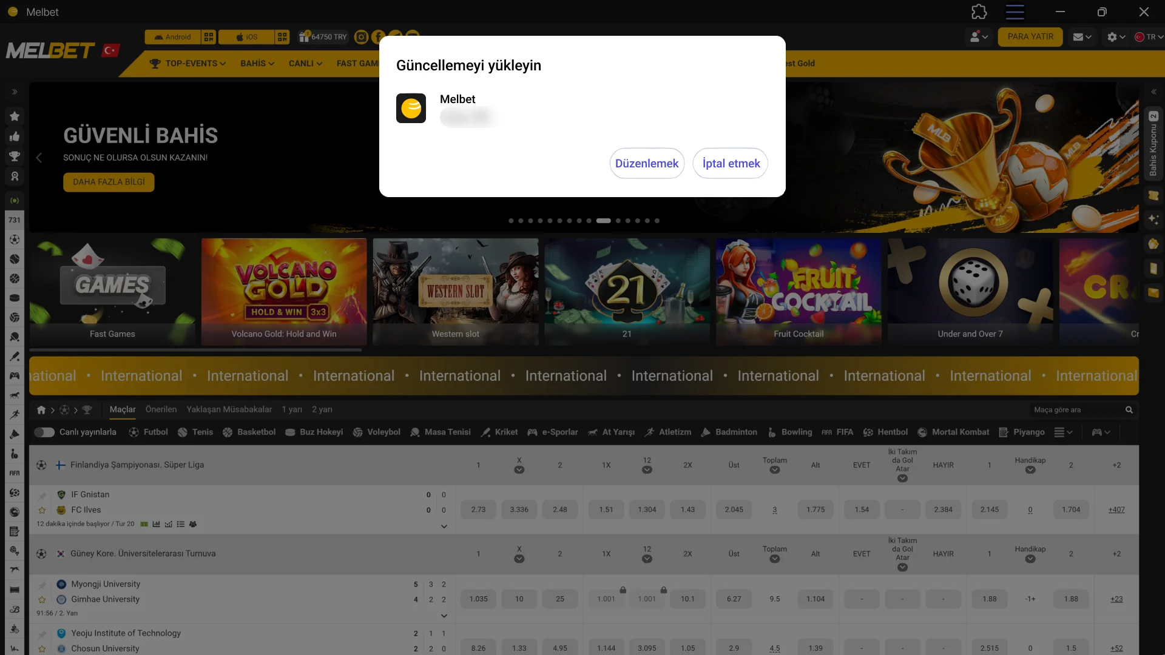The height and width of the screenshot is (655, 1165).
Task: Open statistics chart icon for IF Gnistan match
Action: pos(156,524)
